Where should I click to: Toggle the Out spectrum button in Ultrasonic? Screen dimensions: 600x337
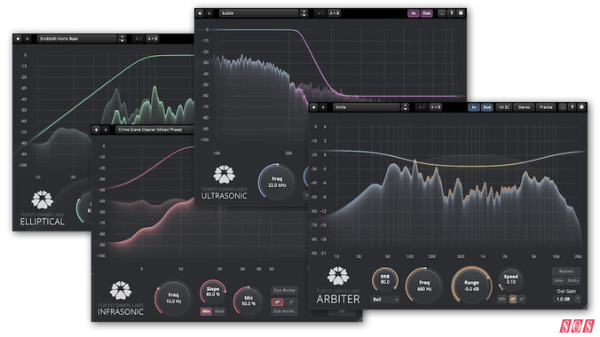(426, 13)
